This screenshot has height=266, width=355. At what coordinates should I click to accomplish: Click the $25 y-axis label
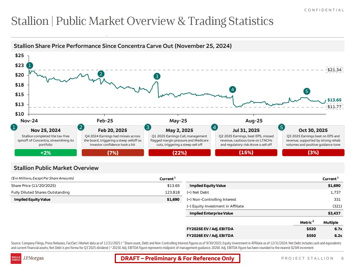tap(20, 55)
